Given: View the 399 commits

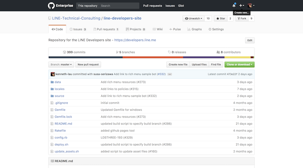Looking at the screenshot, I should pos(74,52).
